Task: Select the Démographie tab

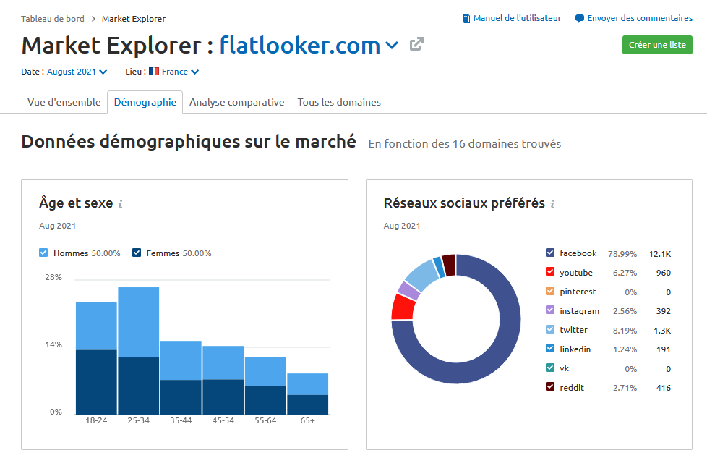Action: click(145, 102)
